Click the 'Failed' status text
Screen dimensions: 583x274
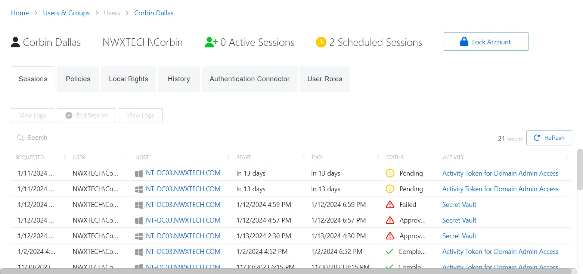tap(408, 205)
